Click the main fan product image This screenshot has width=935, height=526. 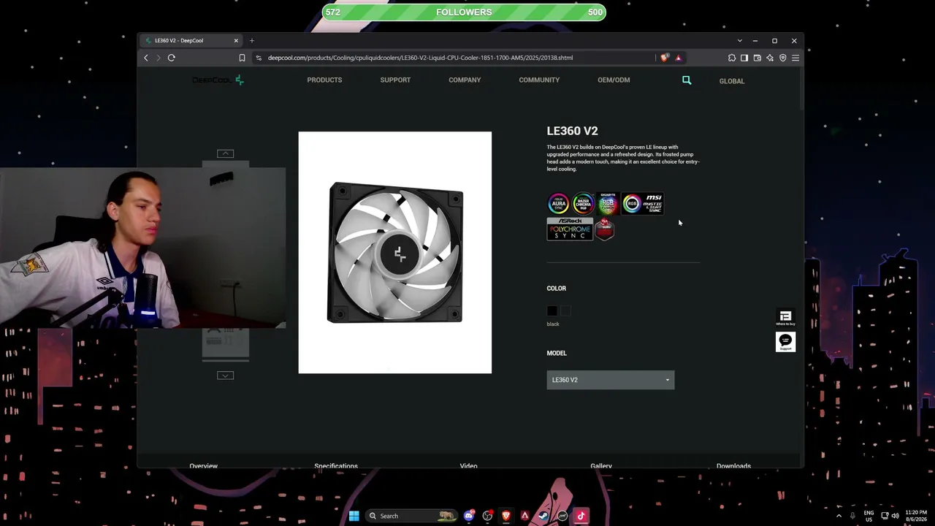click(395, 253)
